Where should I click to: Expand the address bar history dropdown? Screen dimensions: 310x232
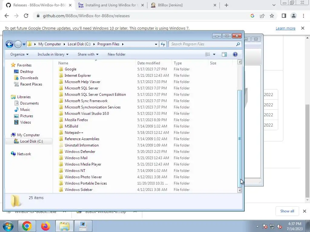tap(156, 44)
